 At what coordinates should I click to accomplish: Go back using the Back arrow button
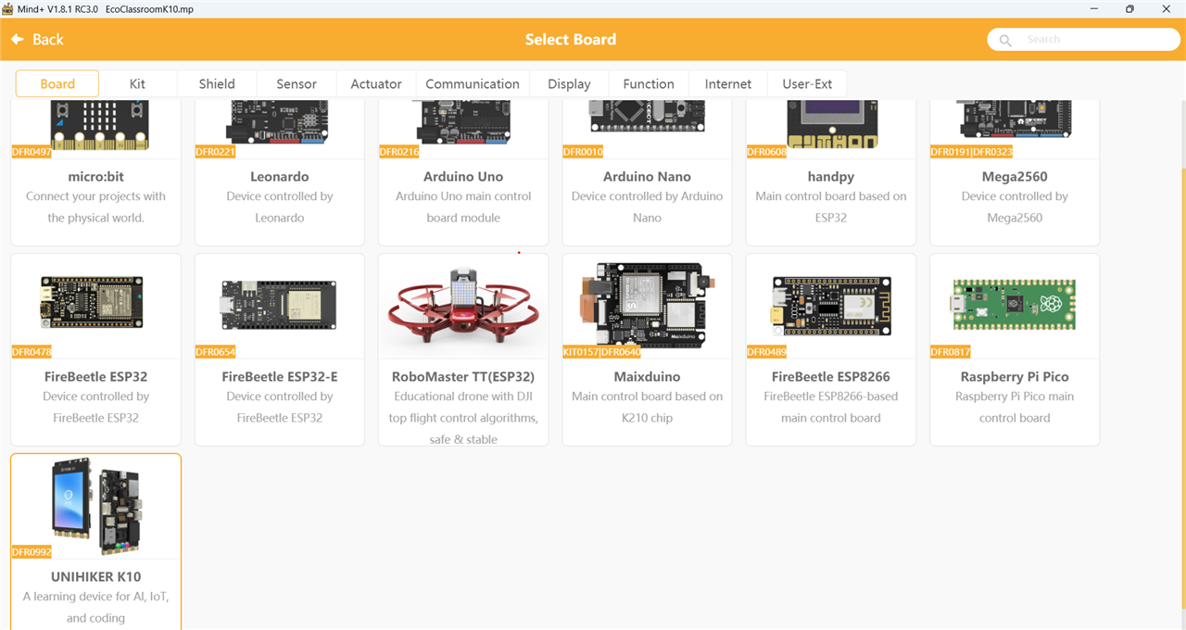[x=37, y=39]
